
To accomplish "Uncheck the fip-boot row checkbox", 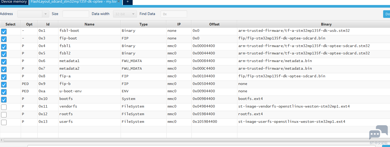I will (4, 39).
